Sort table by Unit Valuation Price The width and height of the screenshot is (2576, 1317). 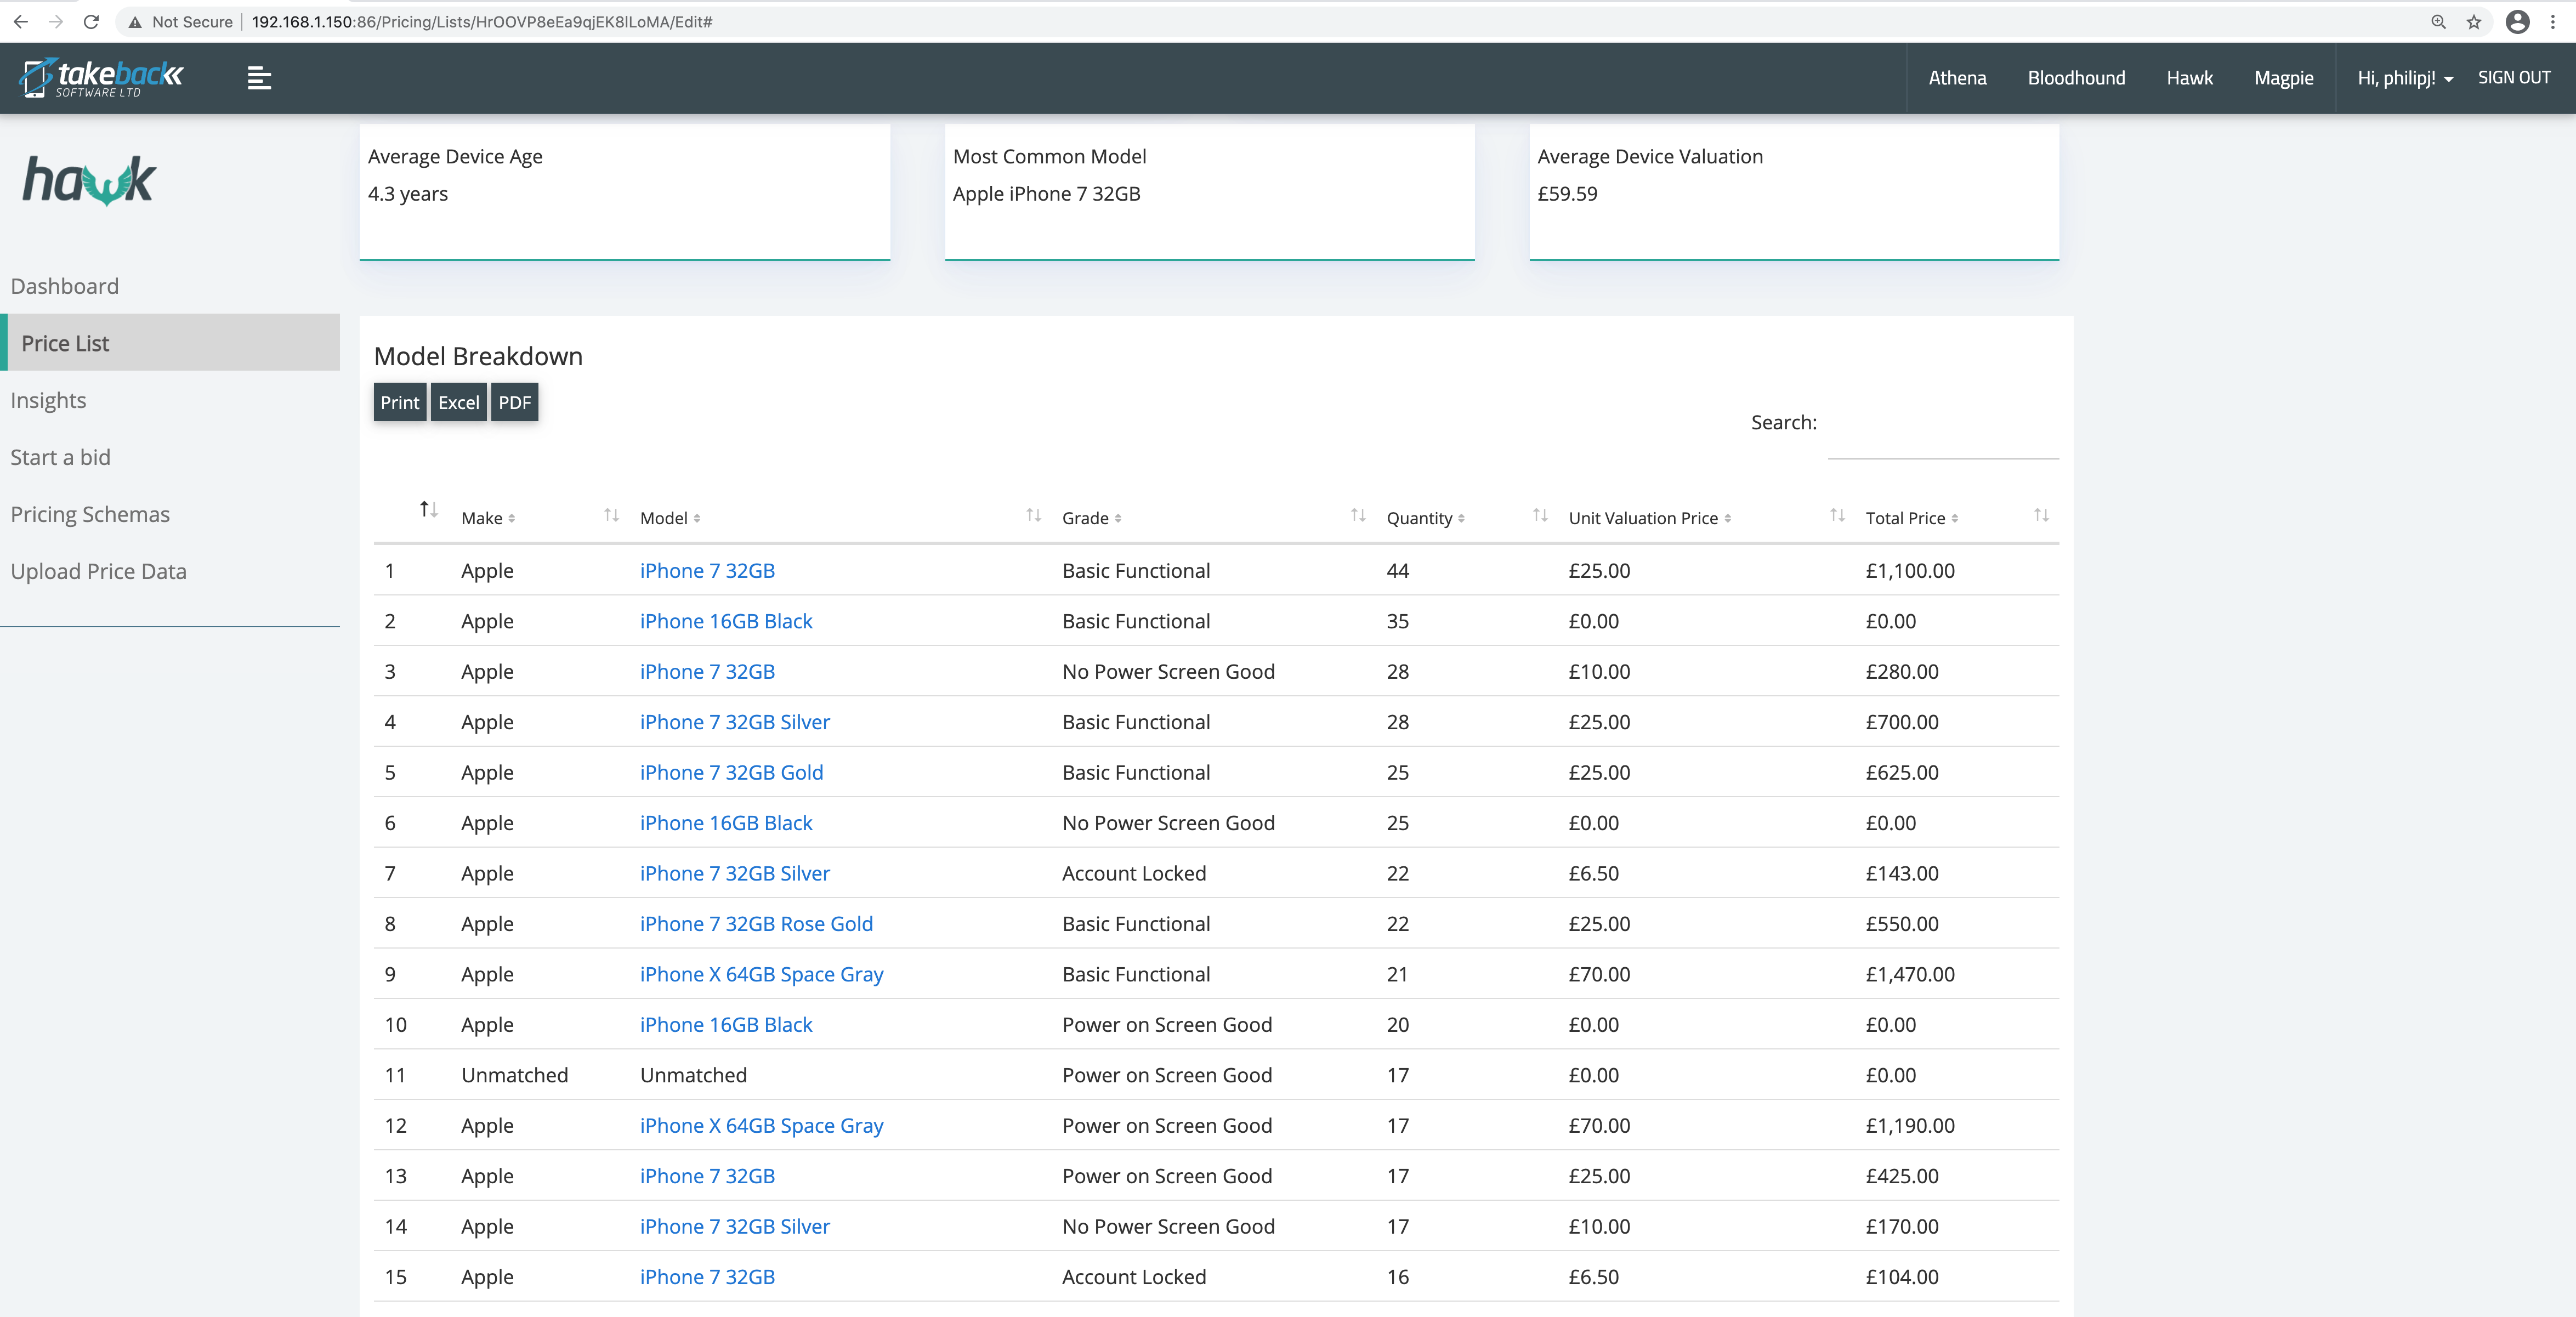coord(1650,518)
